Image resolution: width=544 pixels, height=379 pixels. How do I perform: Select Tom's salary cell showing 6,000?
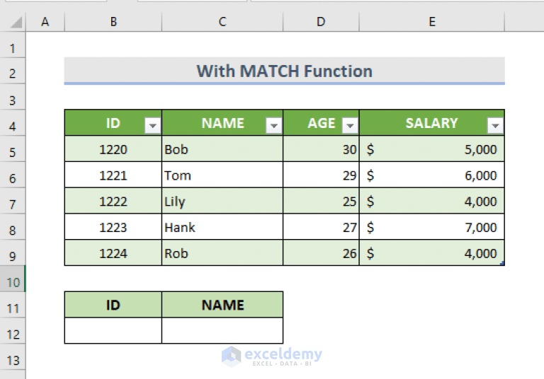432,175
